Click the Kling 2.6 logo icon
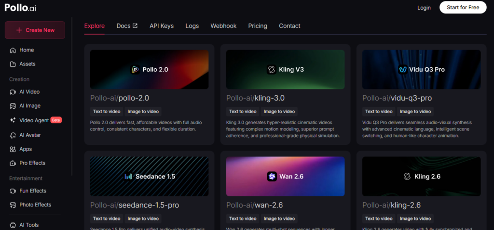494x230 pixels. pyautogui.click(x=407, y=177)
